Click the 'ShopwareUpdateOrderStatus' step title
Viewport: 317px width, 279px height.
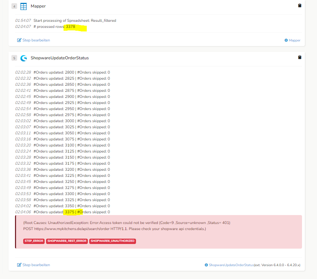click(x=60, y=58)
